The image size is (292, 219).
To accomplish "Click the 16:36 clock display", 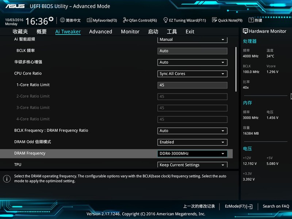I will (x=37, y=21).
